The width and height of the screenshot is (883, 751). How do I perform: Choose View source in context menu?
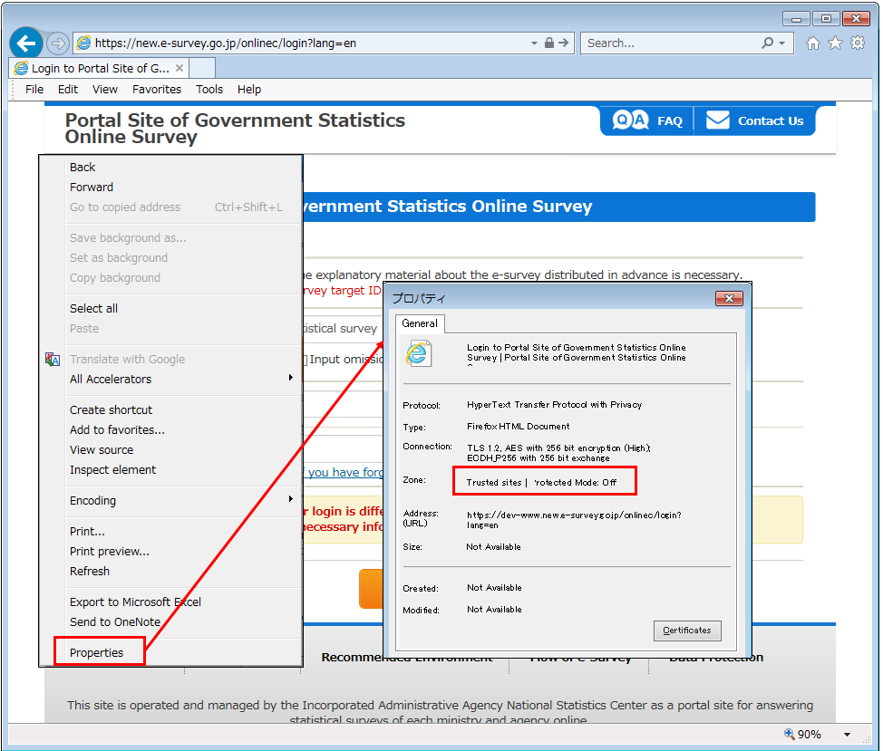(x=184, y=450)
